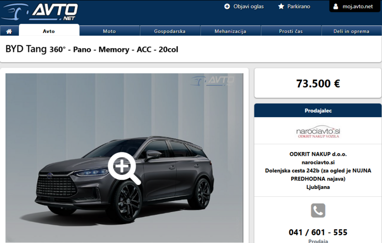The image size is (382, 243).
Task: Open the home page icon tab
Action: coord(9,31)
